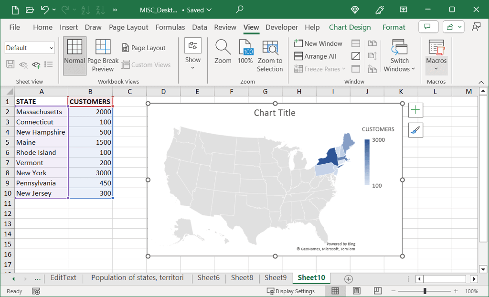The width and height of the screenshot is (489, 297).
Task: Click Arrange All button
Action: [x=315, y=56]
